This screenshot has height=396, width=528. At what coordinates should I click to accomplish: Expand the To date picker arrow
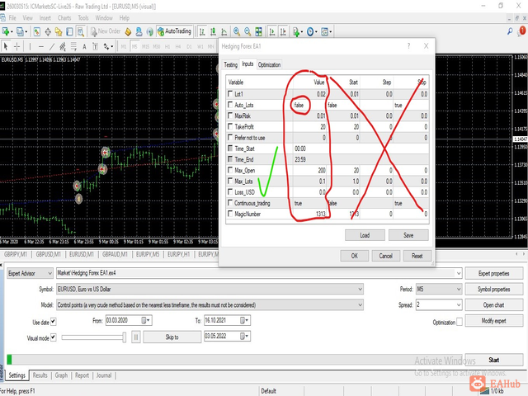point(247,320)
